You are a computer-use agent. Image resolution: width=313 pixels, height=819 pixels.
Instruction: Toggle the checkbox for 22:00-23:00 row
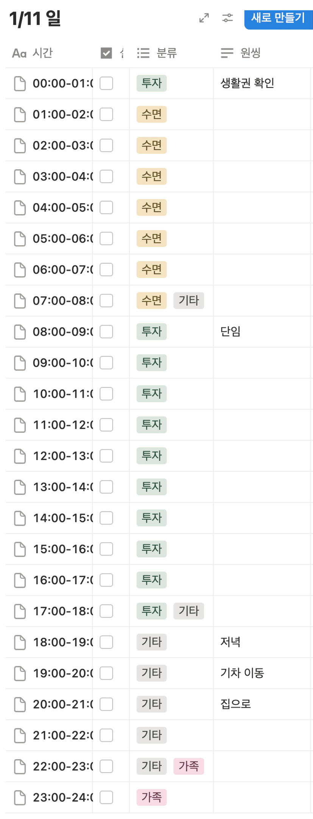point(106,766)
